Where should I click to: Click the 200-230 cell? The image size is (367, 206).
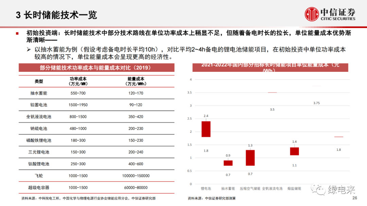(136, 128)
